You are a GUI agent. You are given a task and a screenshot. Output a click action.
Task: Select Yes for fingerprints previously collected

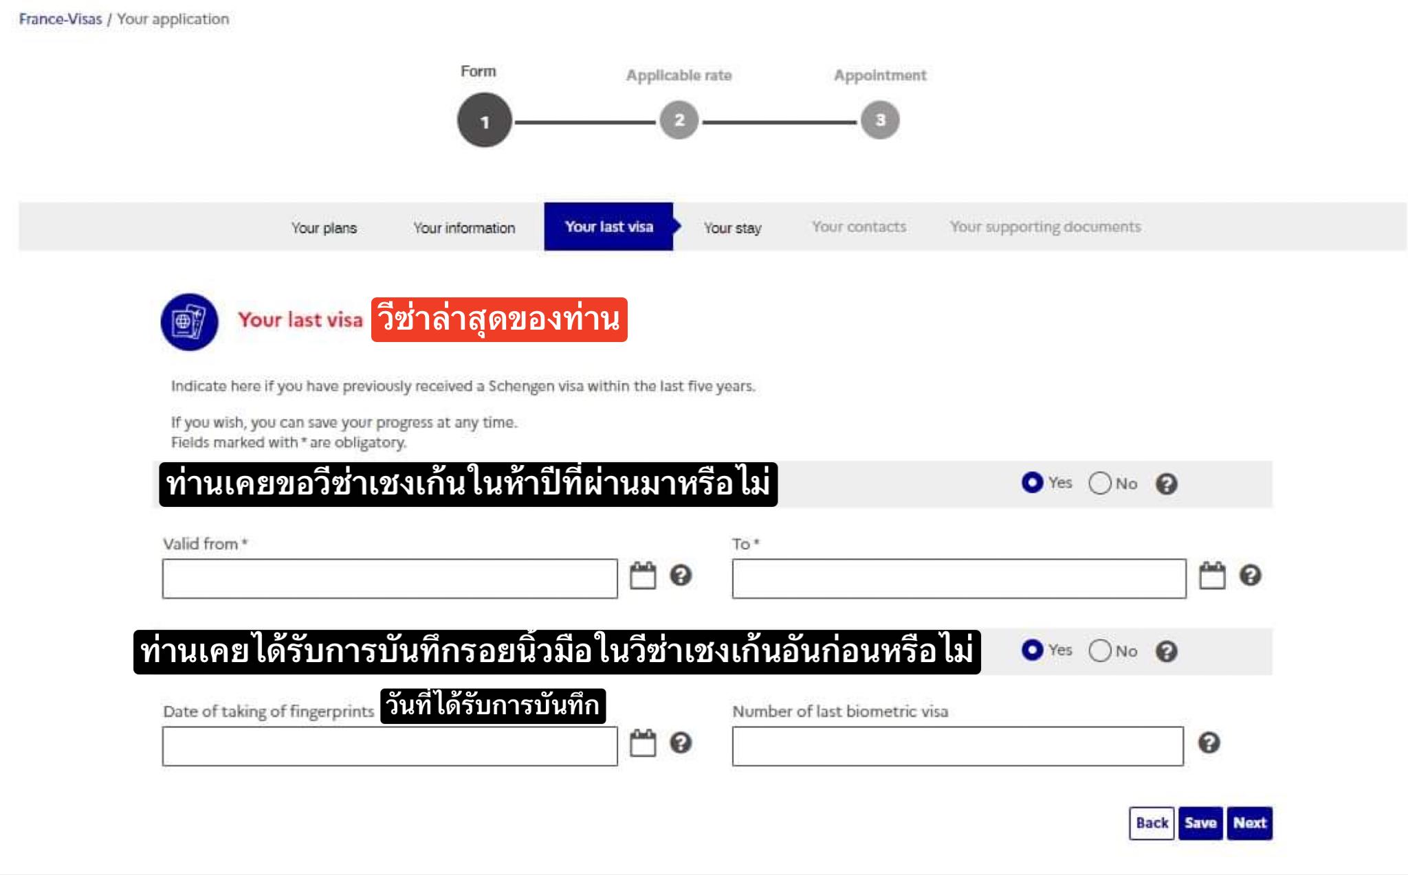tap(1032, 650)
